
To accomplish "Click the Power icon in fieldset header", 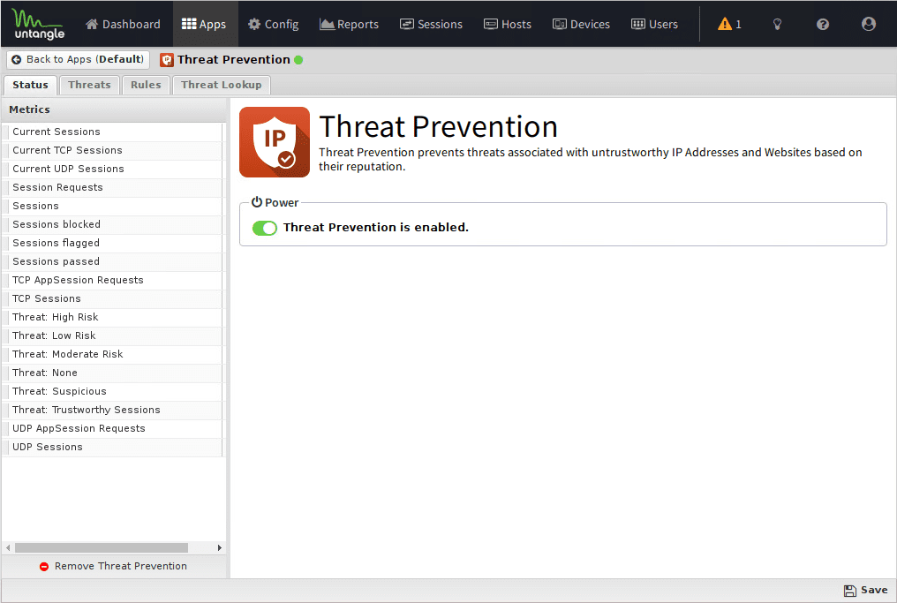I will [257, 202].
